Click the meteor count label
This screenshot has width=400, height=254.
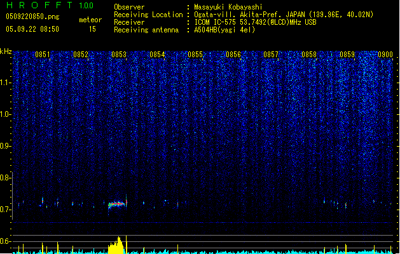[x=90, y=20]
